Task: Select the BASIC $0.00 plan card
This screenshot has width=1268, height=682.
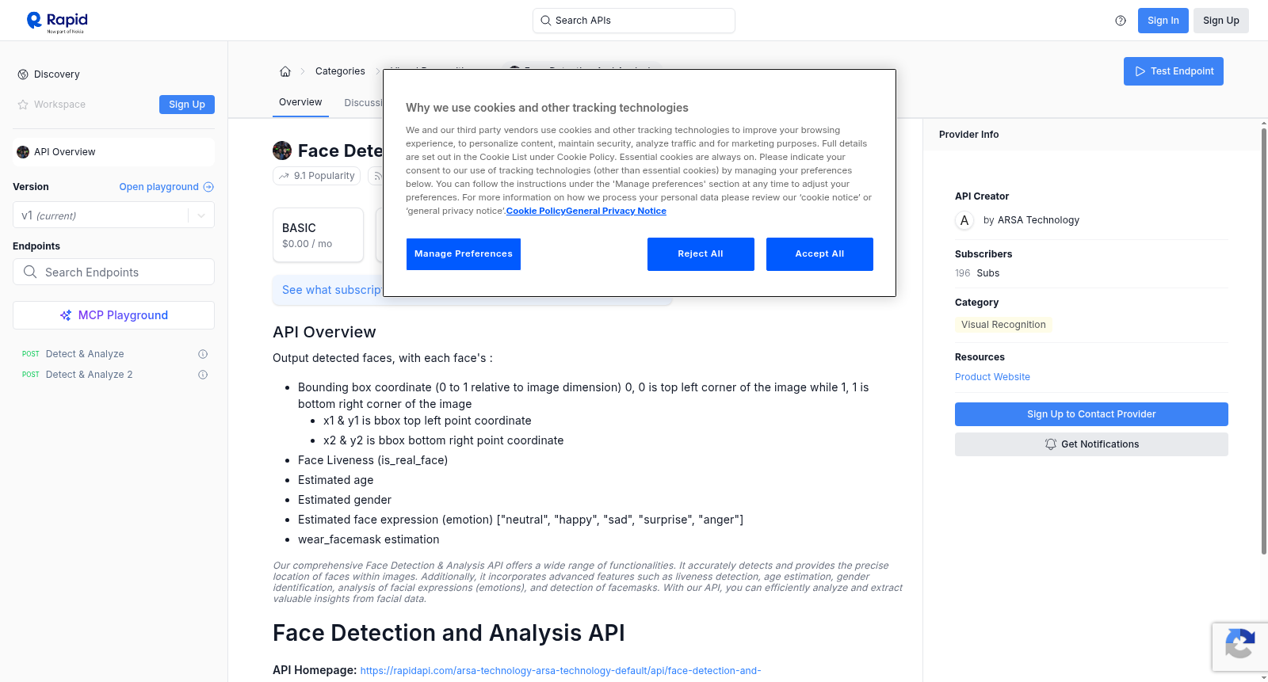Action: 318,235
